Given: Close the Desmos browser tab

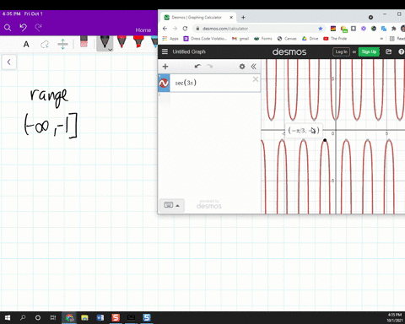Looking at the screenshot, I should point(231,18).
